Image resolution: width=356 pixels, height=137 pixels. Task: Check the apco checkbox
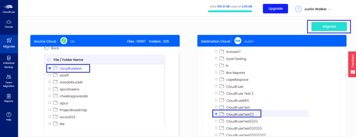pos(50,103)
